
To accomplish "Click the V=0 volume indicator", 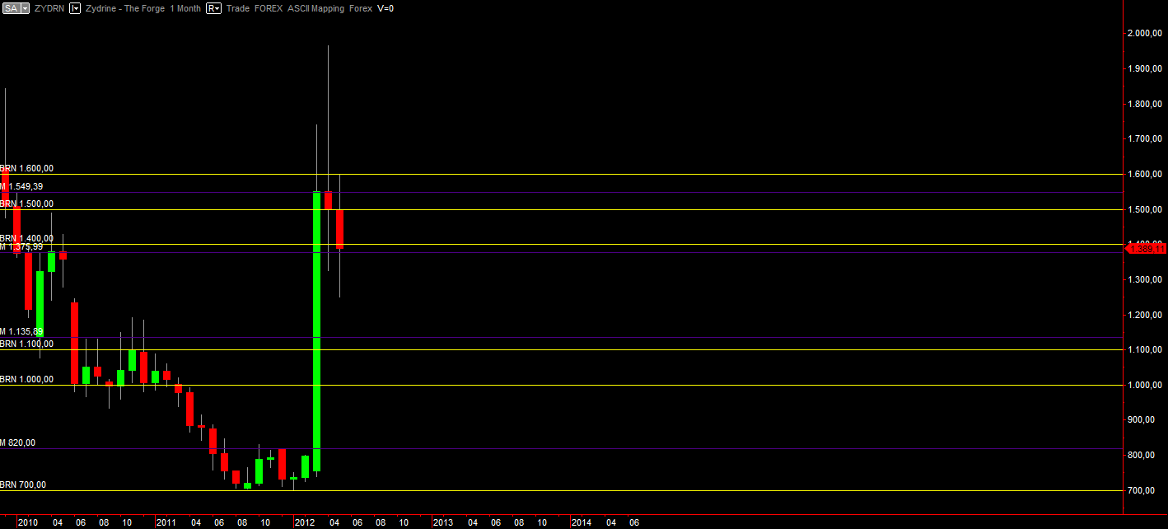I will [385, 8].
